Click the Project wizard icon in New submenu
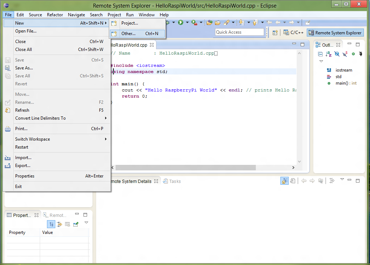 [x=114, y=23]
